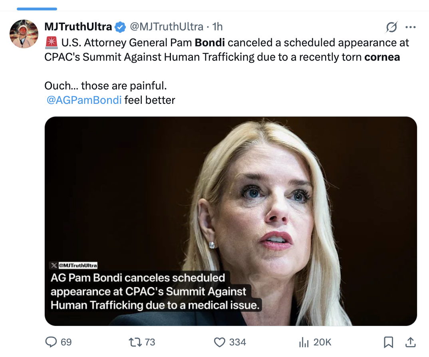View post analytics via the bar-chart icon

click(304, 342)
